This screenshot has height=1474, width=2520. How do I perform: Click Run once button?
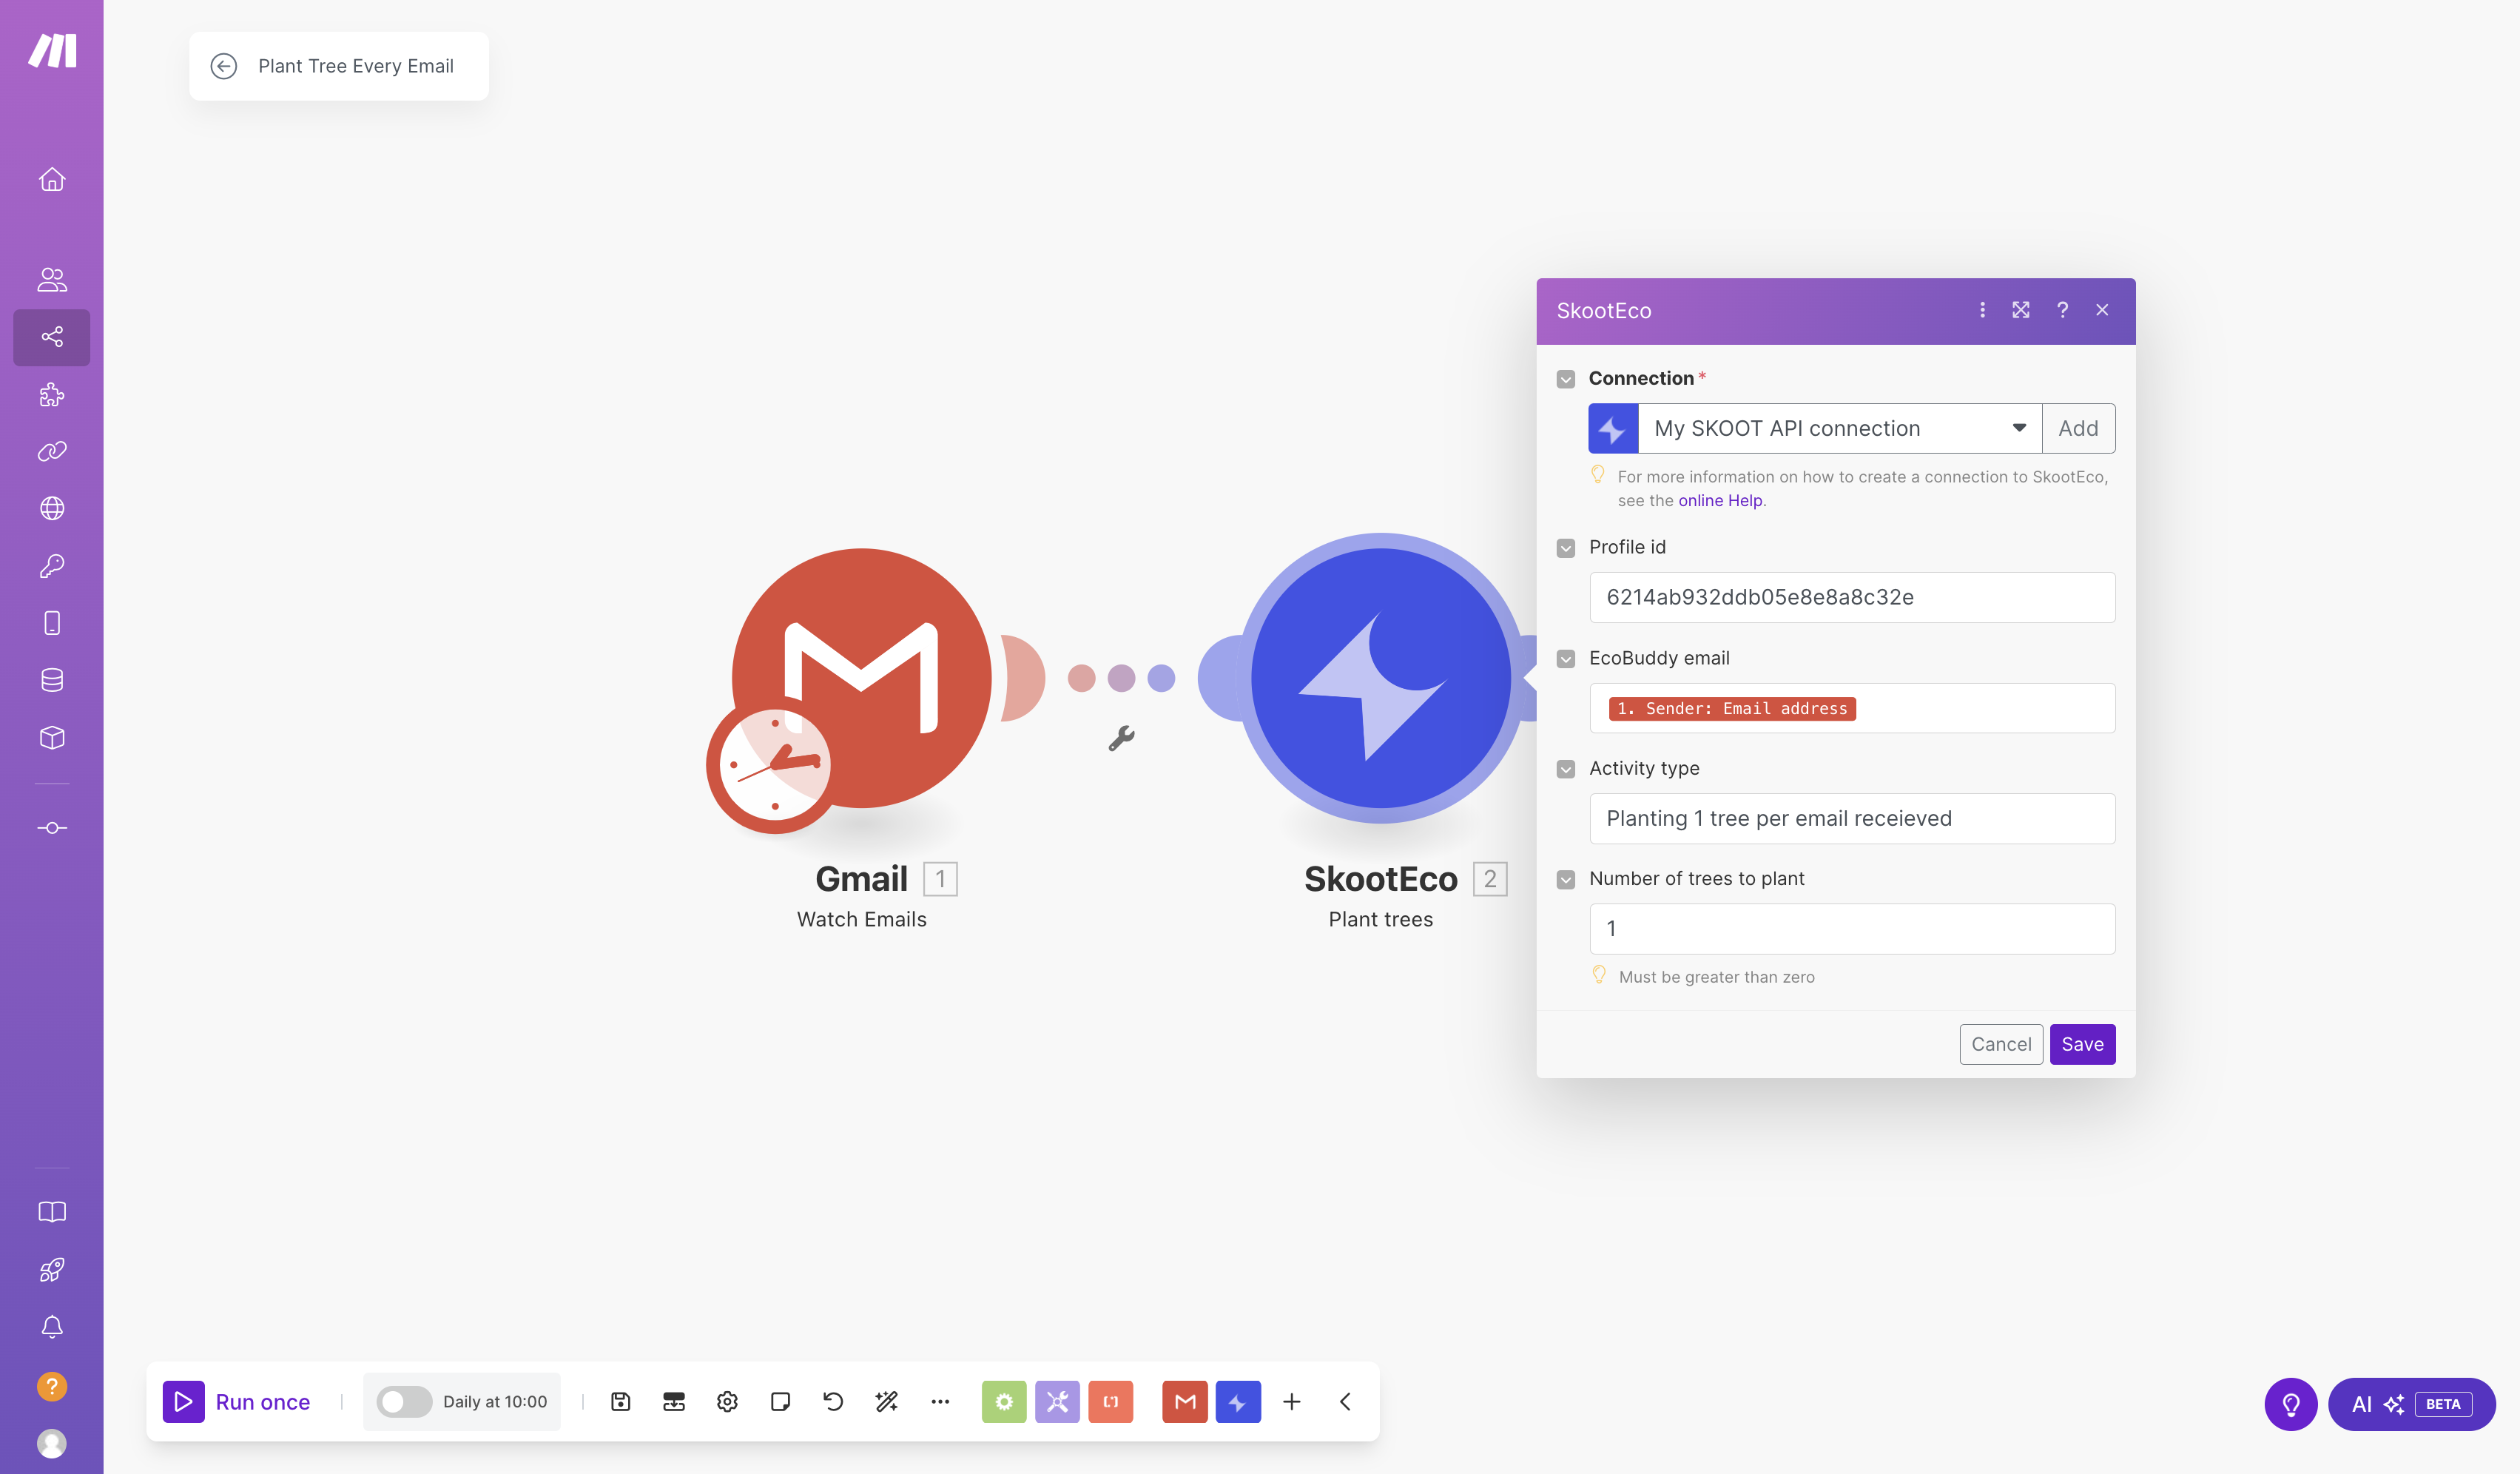click(x=237, y=1401)
